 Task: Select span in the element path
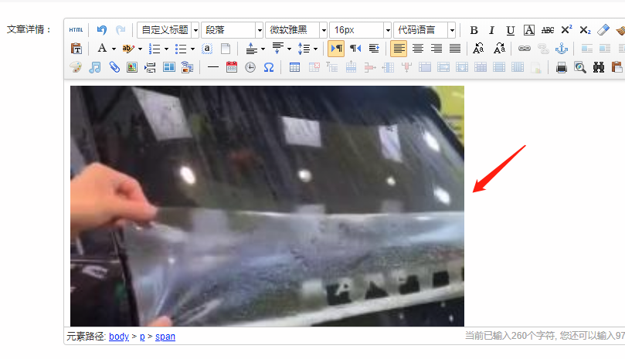tap(165, 337)
